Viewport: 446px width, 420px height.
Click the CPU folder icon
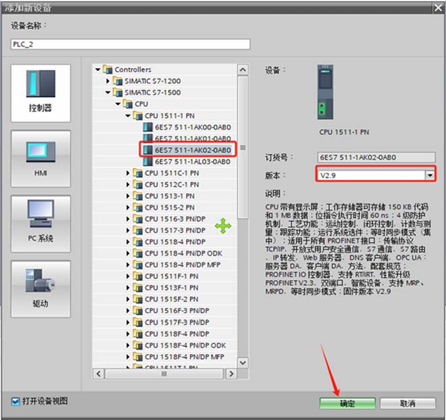[x=128, y=104]
